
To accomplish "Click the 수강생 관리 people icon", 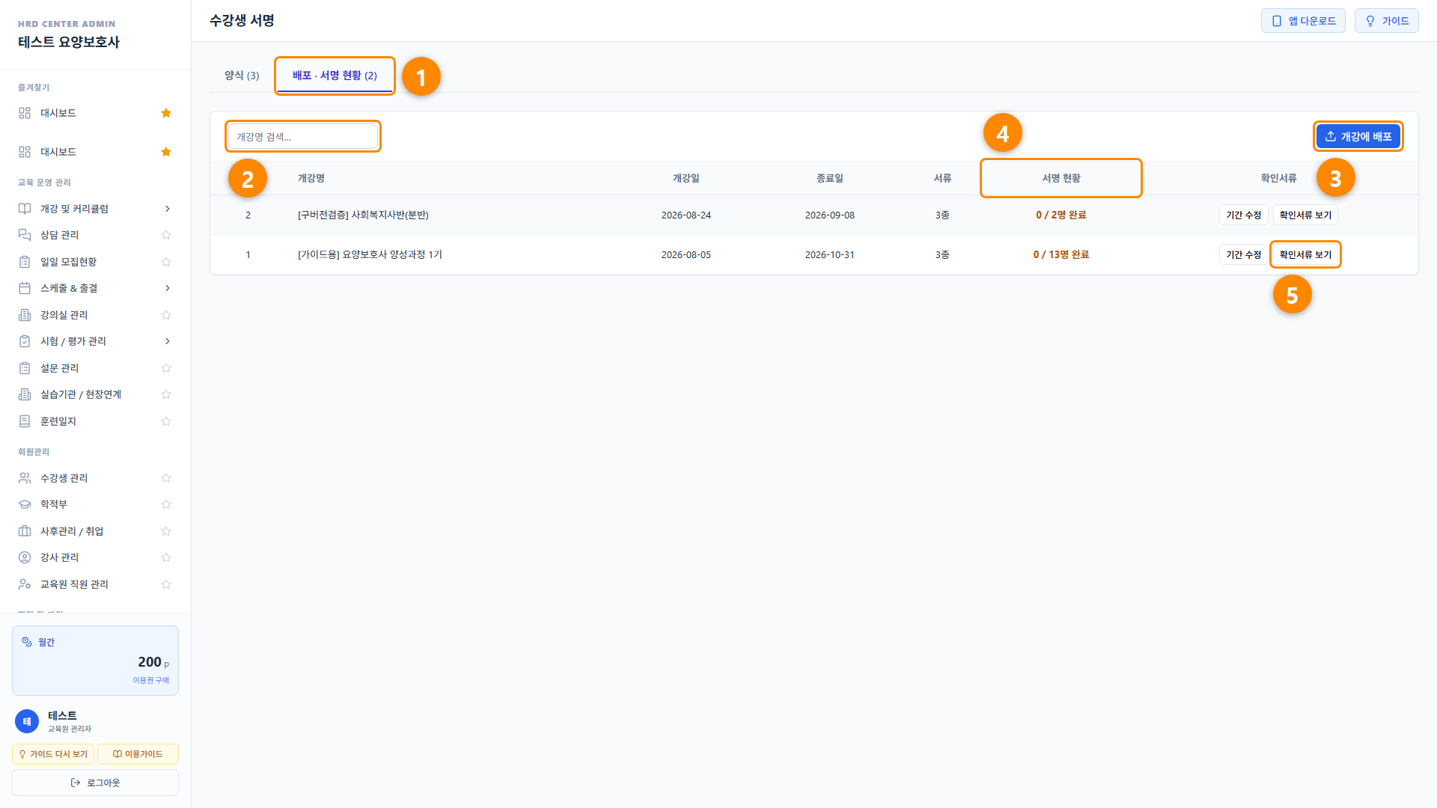I will pos(25,478).
